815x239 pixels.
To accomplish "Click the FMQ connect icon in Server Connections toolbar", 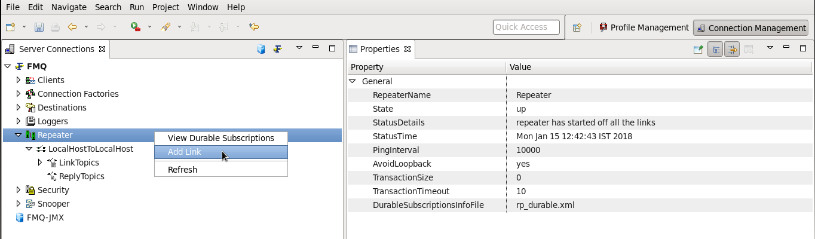I will point(278,49).
